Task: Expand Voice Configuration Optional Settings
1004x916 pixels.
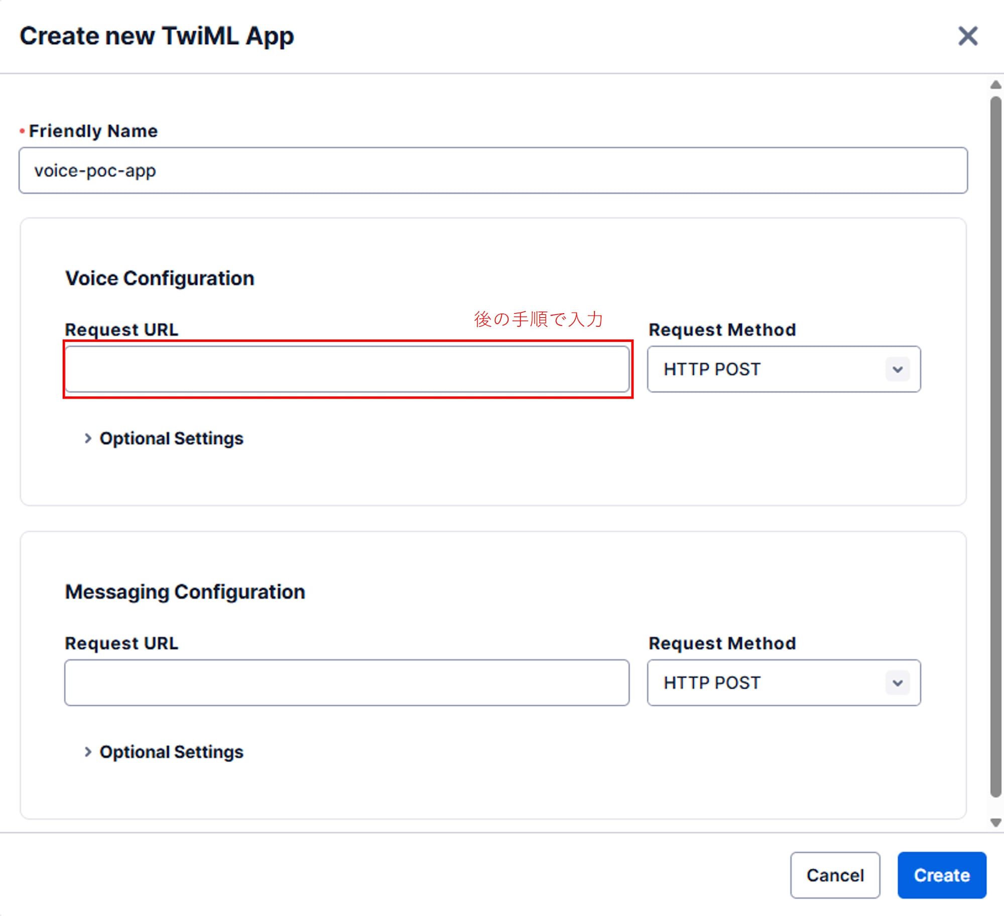Action: click(x=164, y=438)
